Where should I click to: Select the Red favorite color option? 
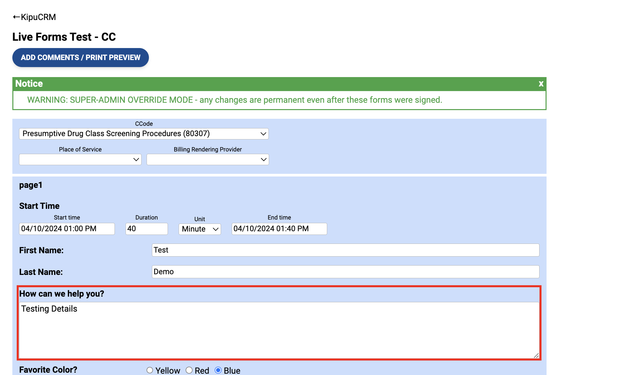point(189,370)
